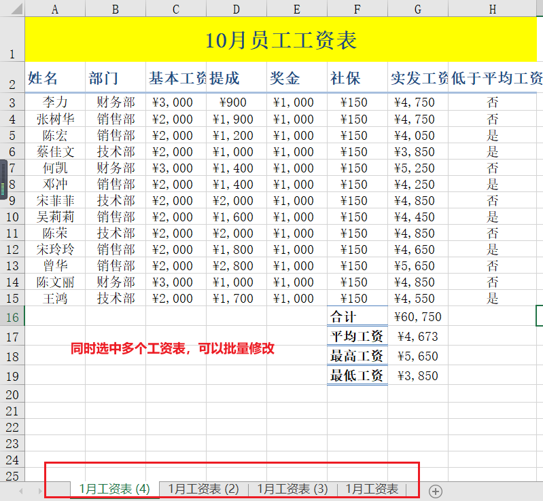Select the name cell 宋菲菲
This screenshot has width=543, height=501.
(55, 200)
